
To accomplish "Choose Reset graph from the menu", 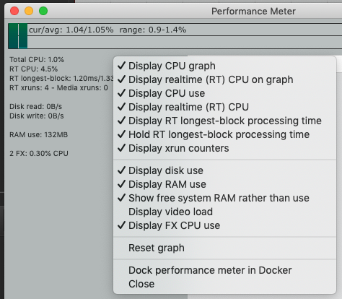I will pos(224,248).
